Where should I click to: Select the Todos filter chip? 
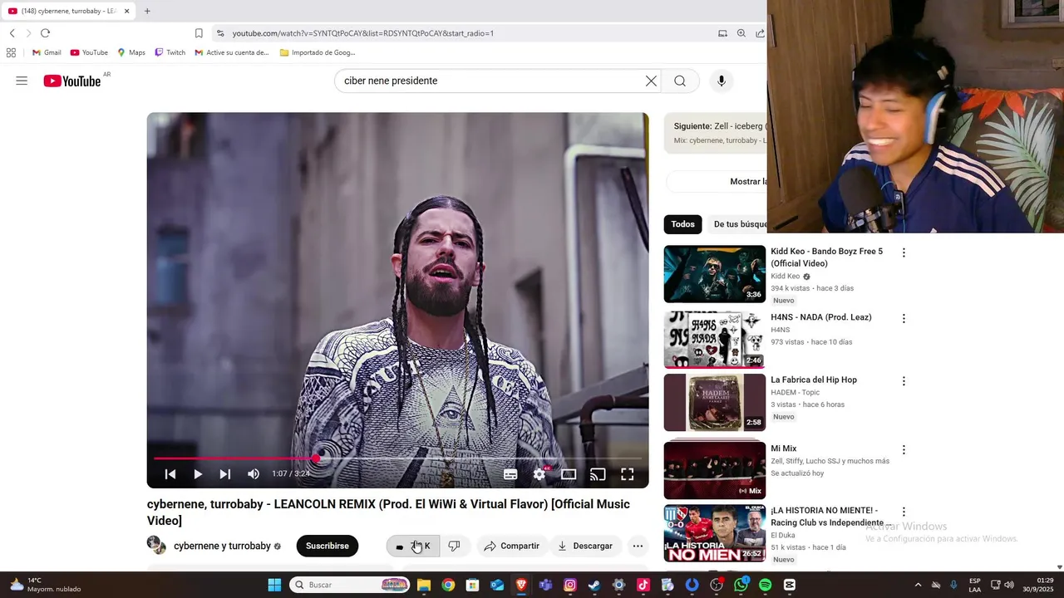683,224
